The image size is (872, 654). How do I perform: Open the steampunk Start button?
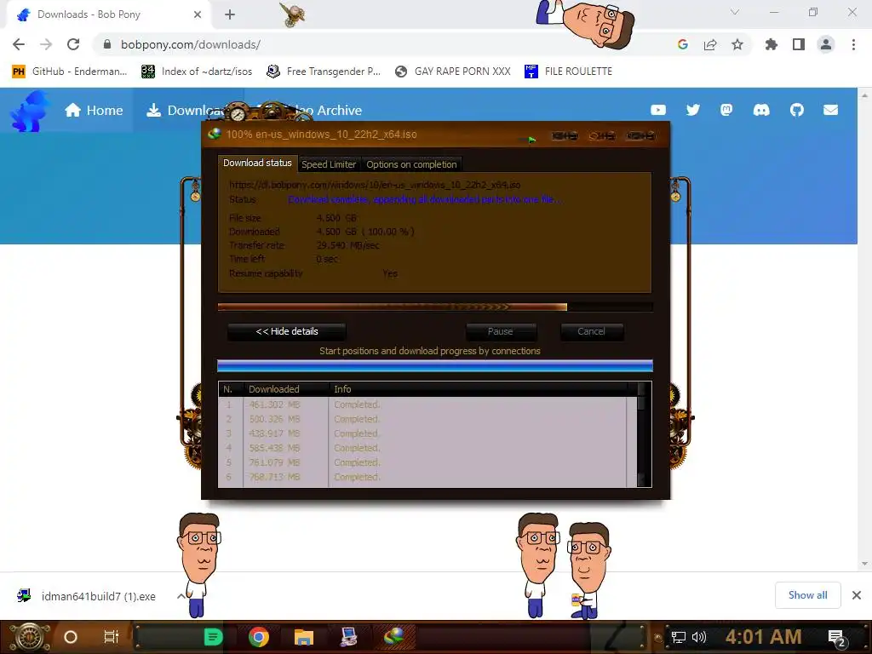29,637
